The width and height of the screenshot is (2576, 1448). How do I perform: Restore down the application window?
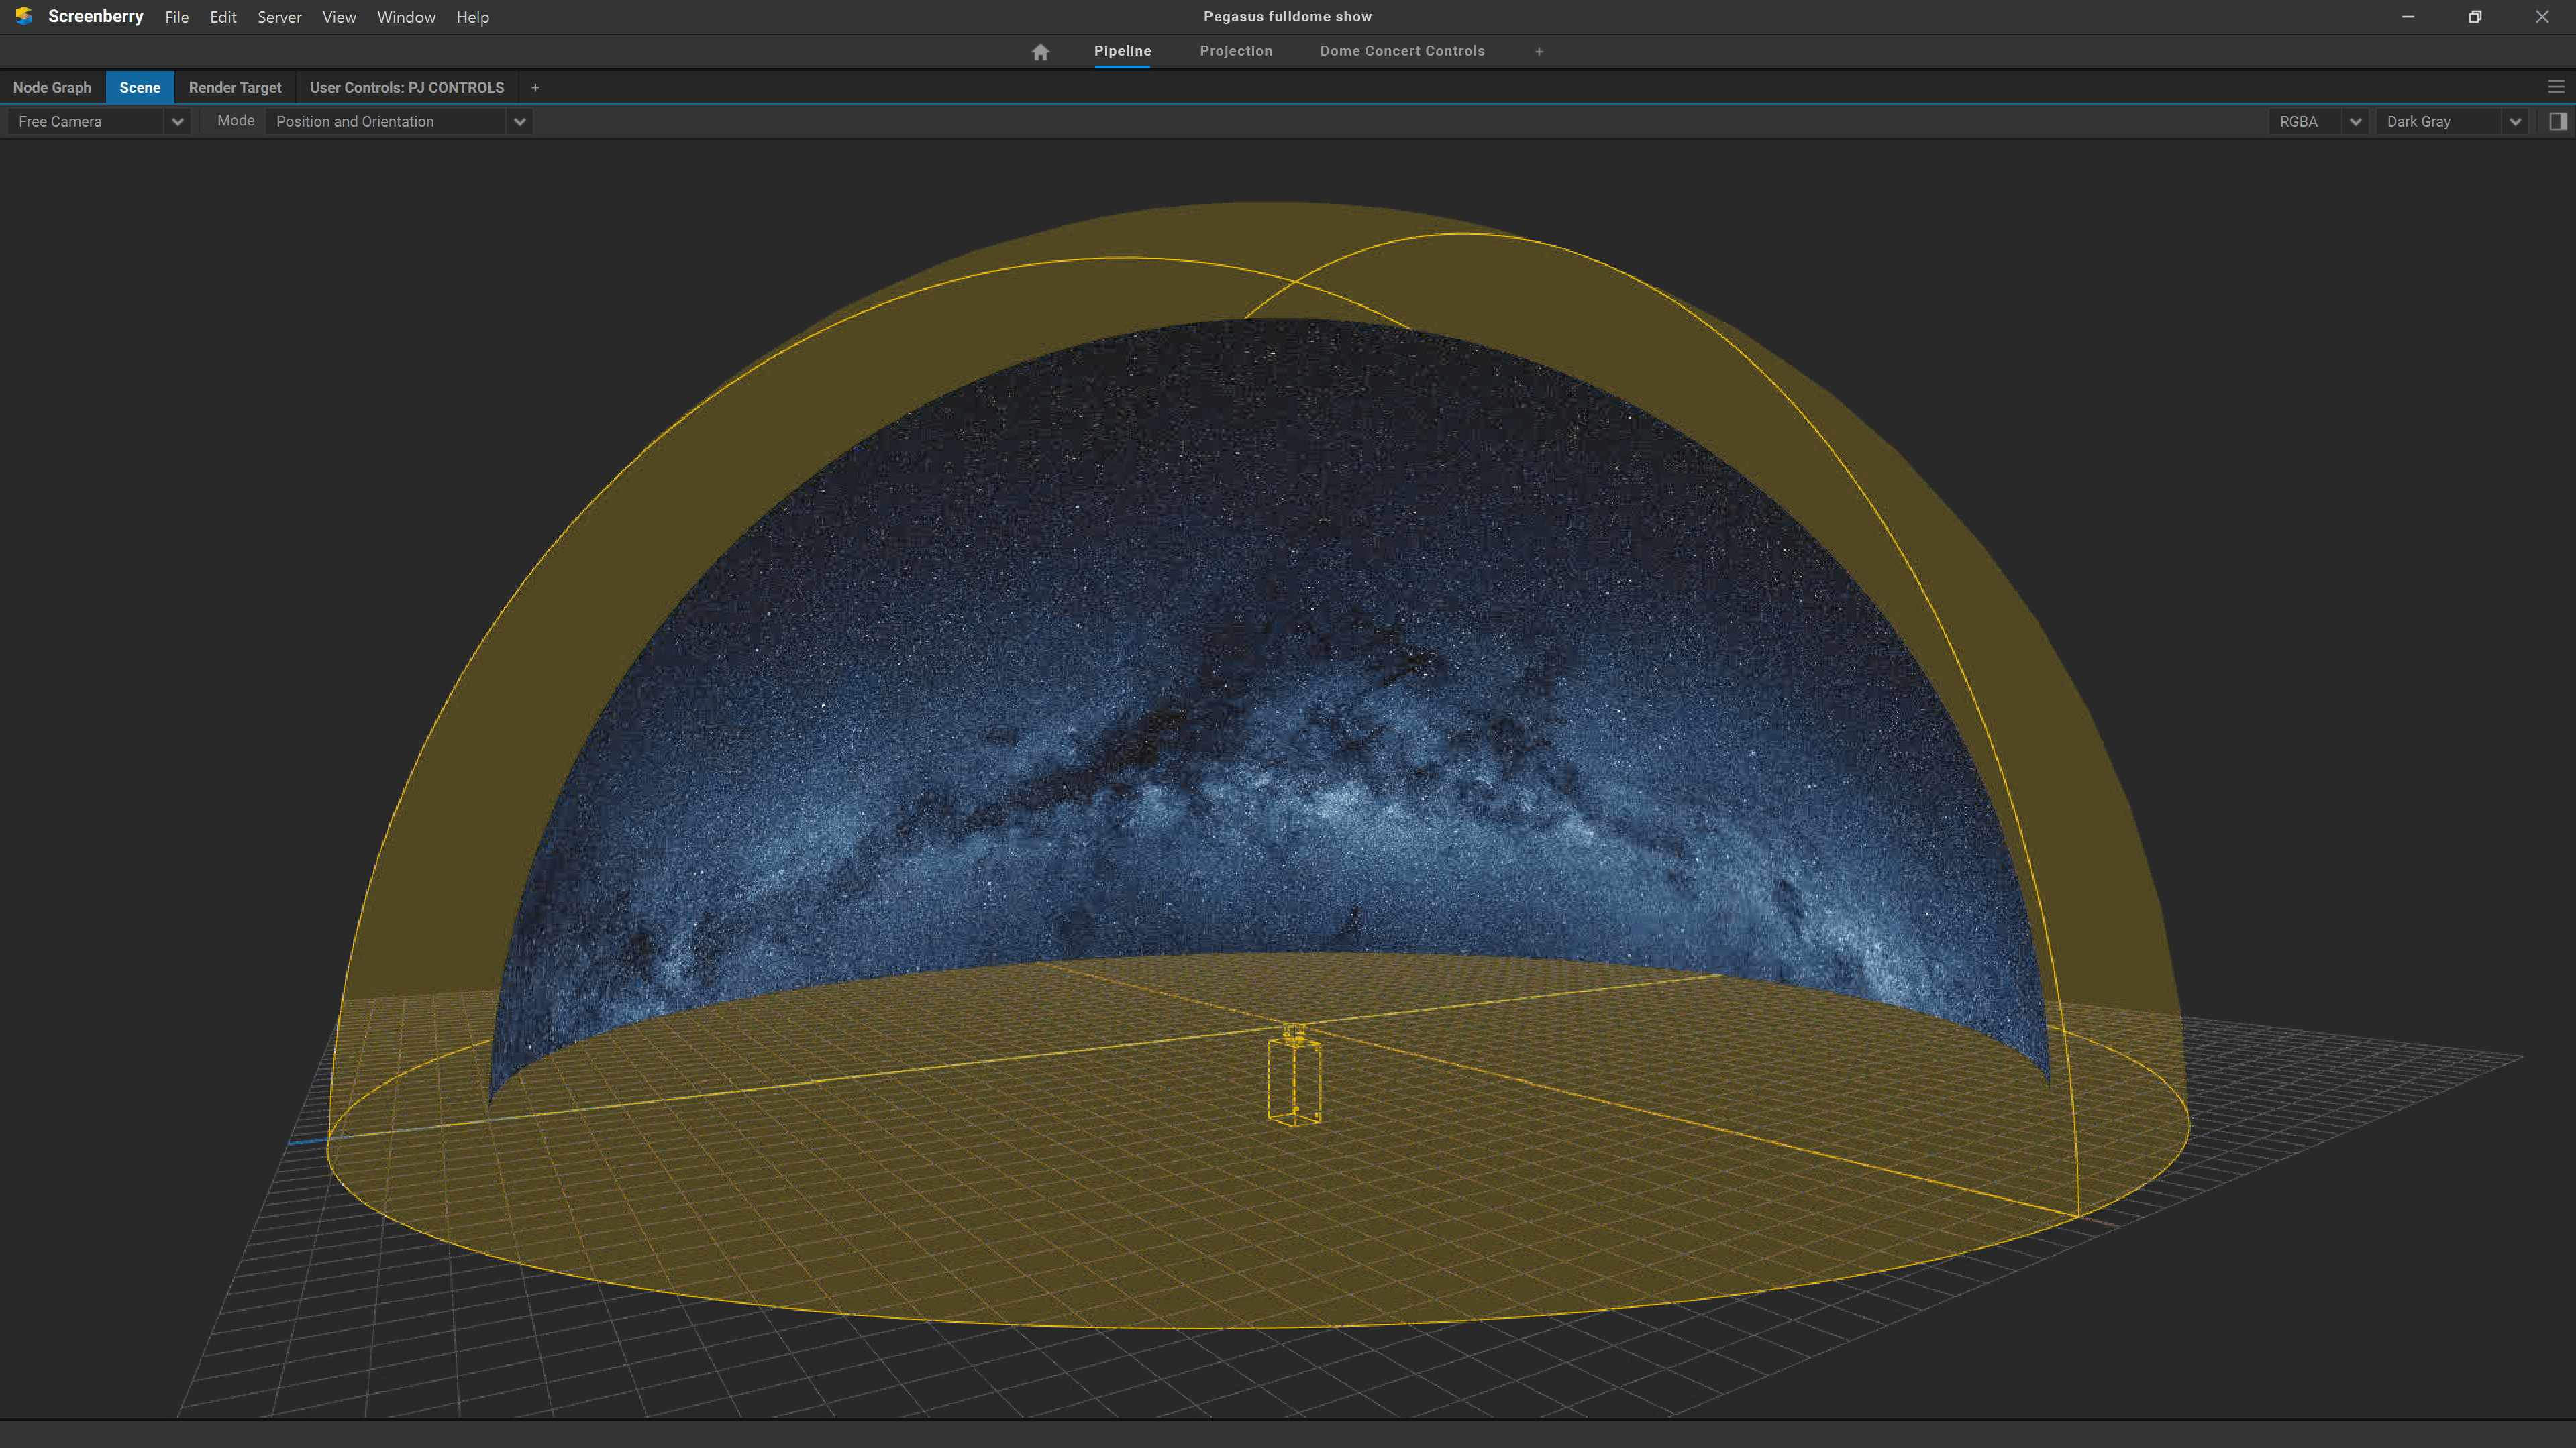pyautogui.click(x=2474, y=17)
